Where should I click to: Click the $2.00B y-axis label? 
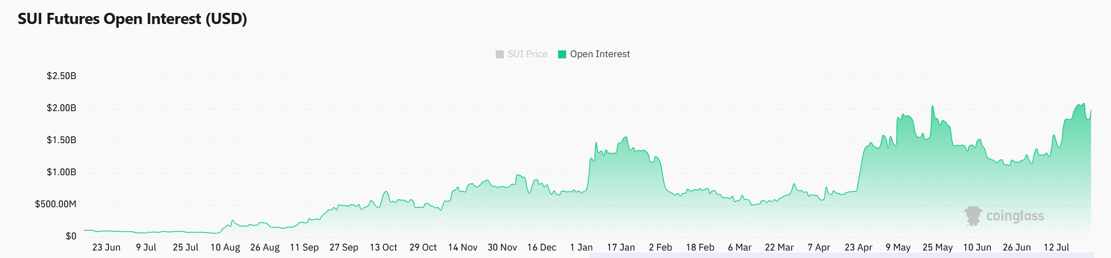[x=61, y=108]
